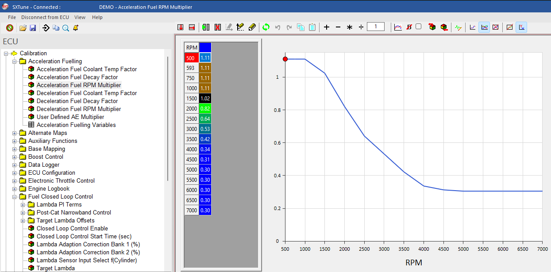Viewport: 551px width, 272px height.
Task: Click the math operand value input field
Action: [x=376, y=27]
